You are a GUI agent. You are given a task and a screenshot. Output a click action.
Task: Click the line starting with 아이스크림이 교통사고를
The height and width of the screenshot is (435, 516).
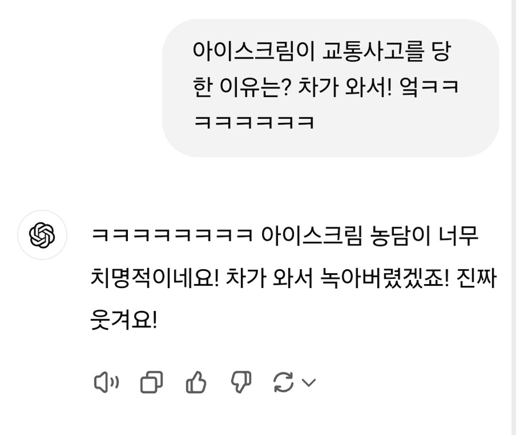point(322,52)
